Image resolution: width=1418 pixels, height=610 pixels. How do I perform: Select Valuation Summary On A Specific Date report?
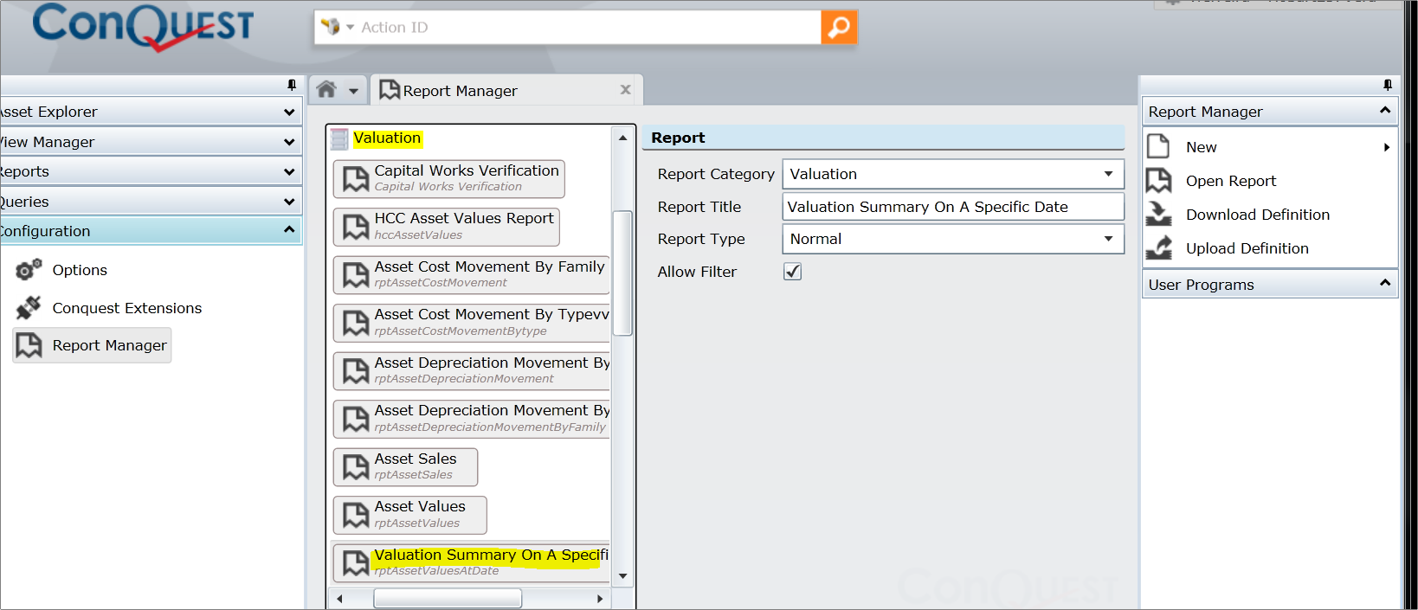472,562
